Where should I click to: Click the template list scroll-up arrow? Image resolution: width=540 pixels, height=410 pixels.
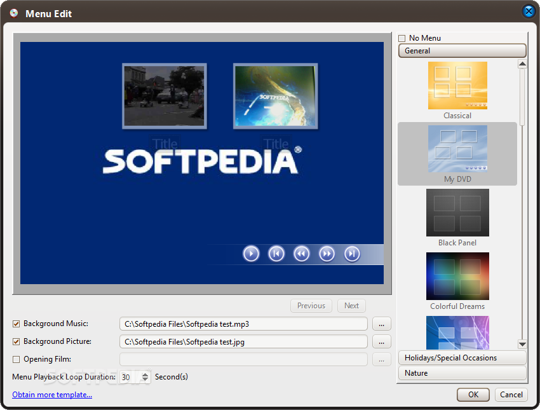522,64
